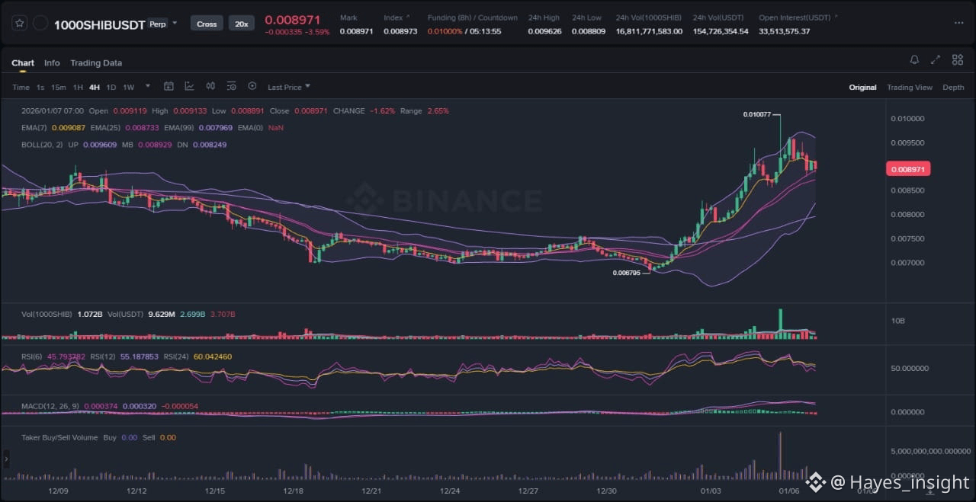Collapse the left side panel arrow
976x502 pixels.
click(7, 459)
